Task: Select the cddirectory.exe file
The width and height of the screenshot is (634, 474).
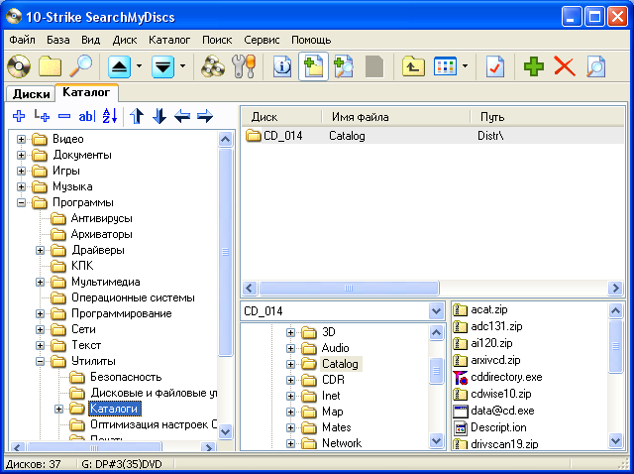Action: point(506,377)
